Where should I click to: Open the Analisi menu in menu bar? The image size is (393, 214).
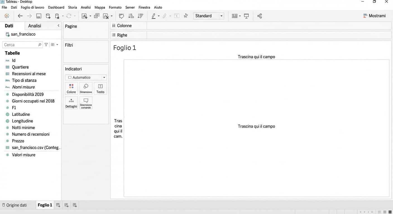(x=86, y=7)
